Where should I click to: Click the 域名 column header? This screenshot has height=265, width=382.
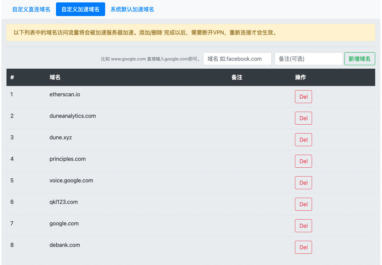tap(55, 77)
